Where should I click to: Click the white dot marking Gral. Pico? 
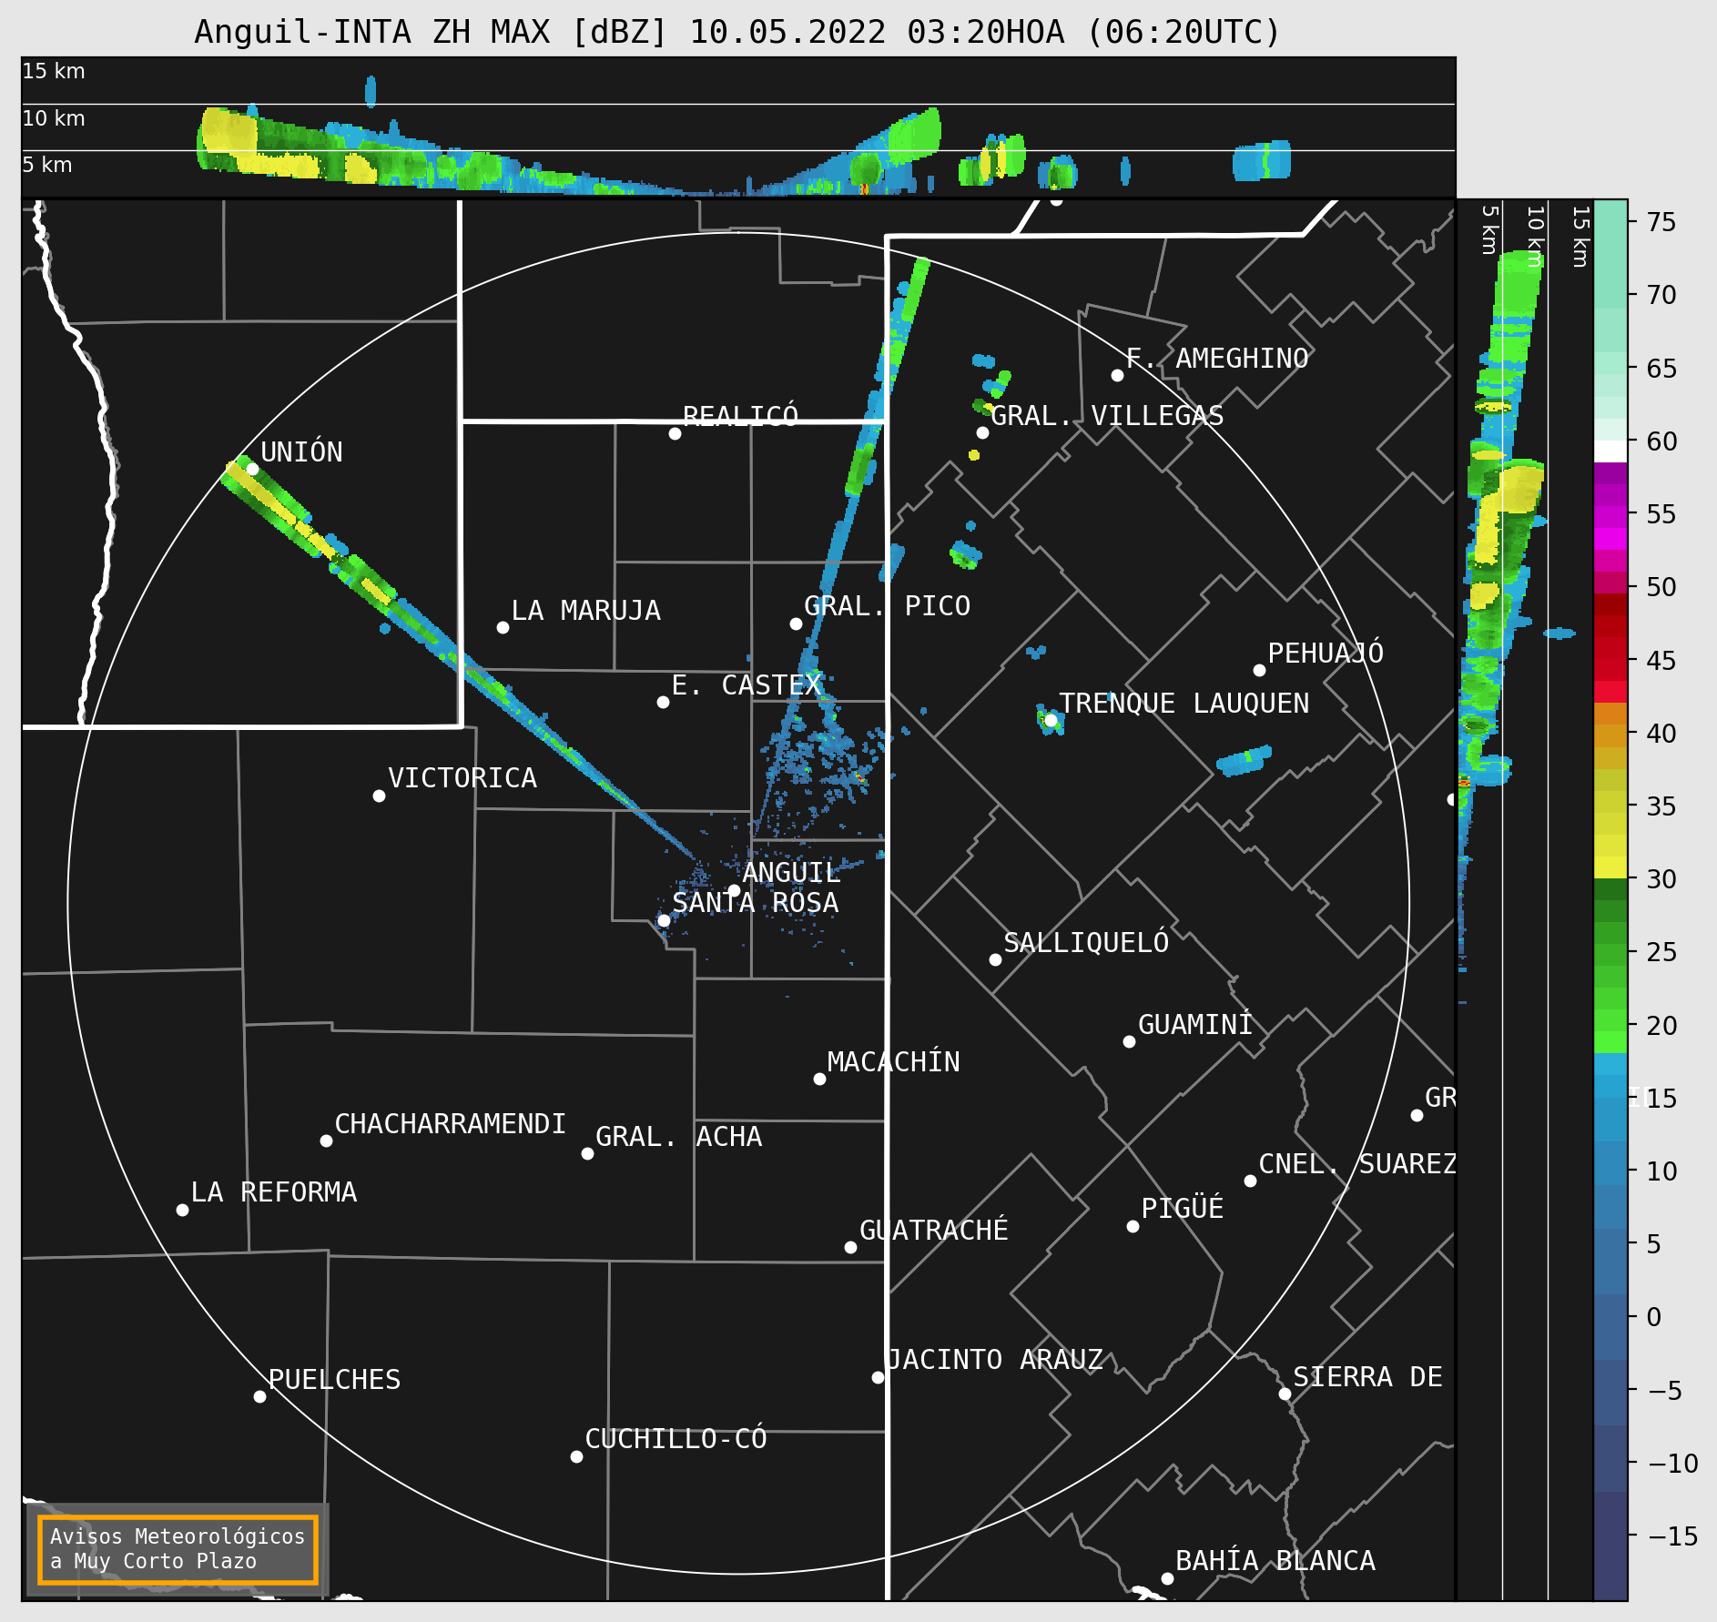coord(796,623)
